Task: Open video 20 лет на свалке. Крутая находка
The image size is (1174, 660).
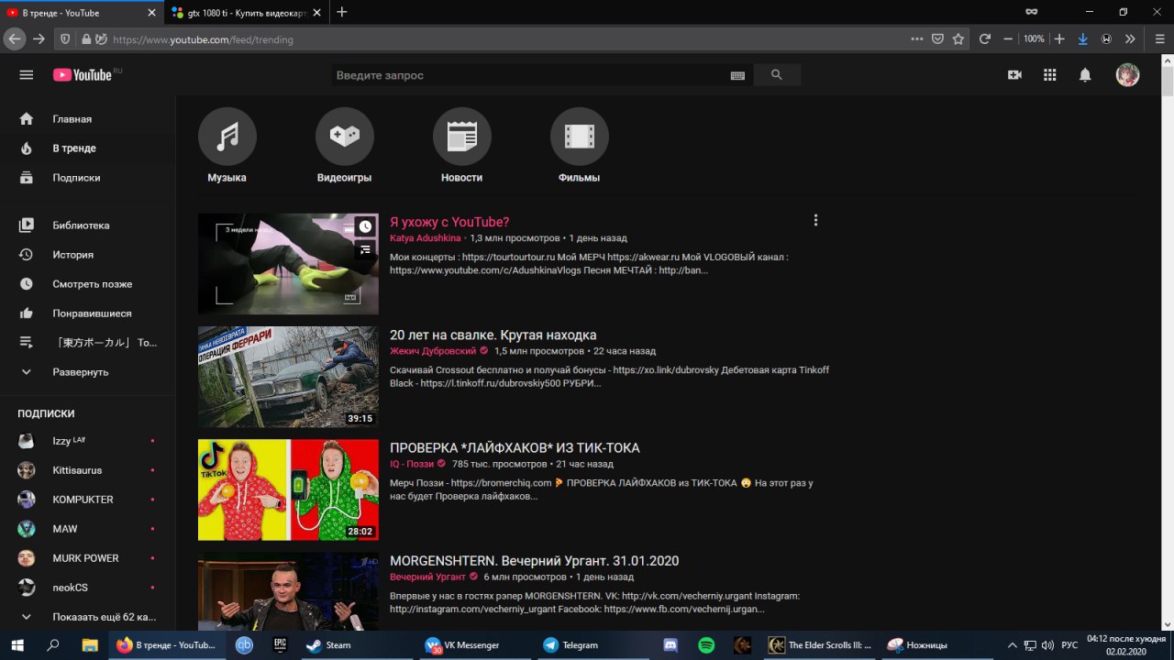Action: 493,335
